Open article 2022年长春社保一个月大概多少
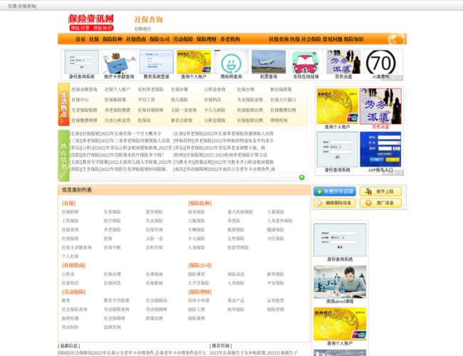 pyautogui.click(x=130, y=134)
